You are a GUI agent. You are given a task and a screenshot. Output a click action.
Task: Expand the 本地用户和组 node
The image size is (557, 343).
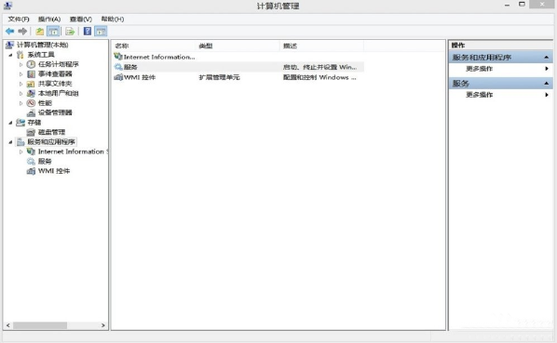click(21, 94)
